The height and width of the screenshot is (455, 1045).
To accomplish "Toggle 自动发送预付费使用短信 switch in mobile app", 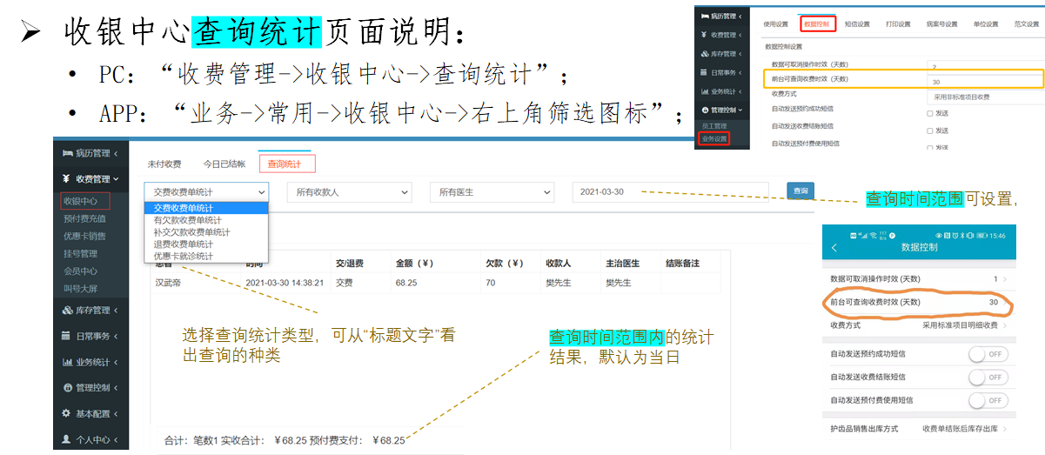I will [x=988, y=400].
